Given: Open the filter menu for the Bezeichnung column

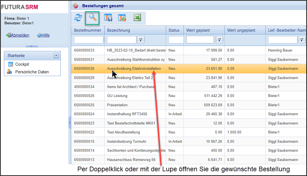Looking at the screenshot, I should tap(141, 40).
